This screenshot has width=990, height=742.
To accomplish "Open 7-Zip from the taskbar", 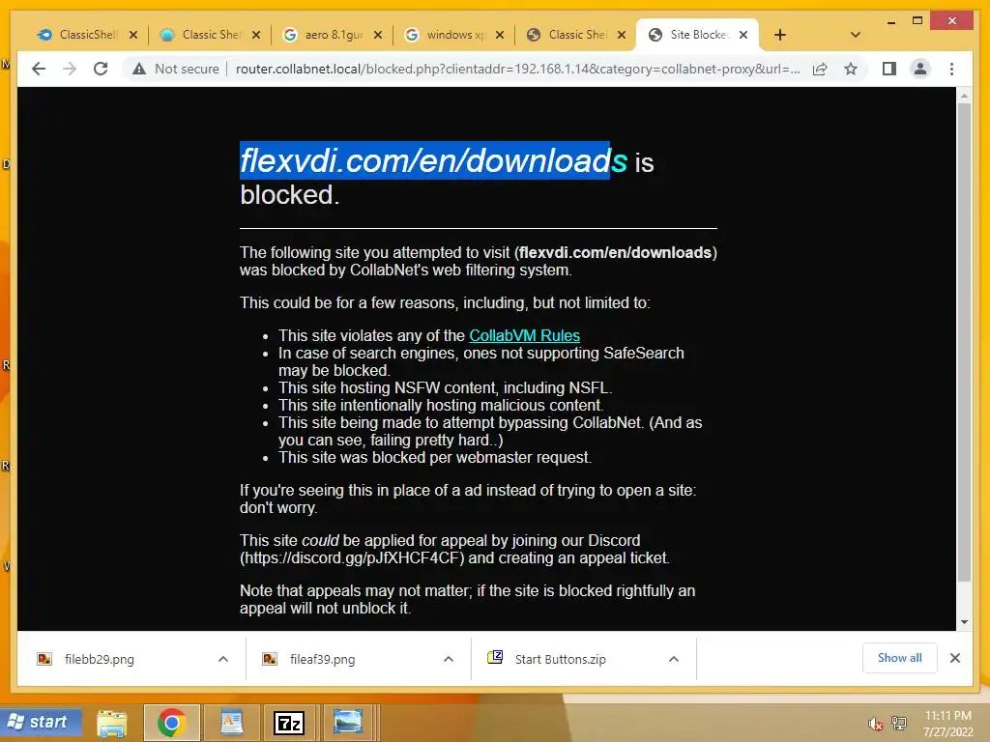I will tap(289, 723).
